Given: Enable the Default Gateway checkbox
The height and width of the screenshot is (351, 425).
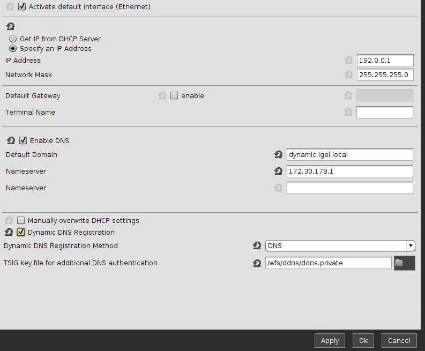Looking at the screenshot, I should (174, 96).
